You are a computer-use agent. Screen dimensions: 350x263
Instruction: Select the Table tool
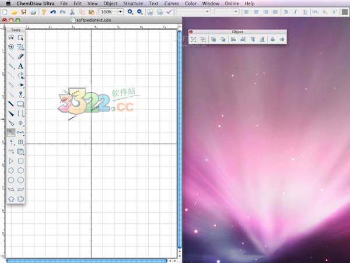coord(20,142)
